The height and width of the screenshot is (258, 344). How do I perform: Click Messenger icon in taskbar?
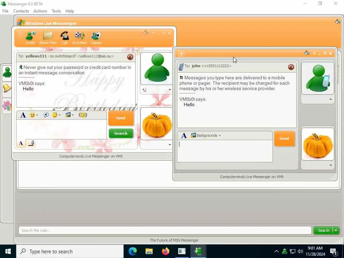[x=198, y=251]
